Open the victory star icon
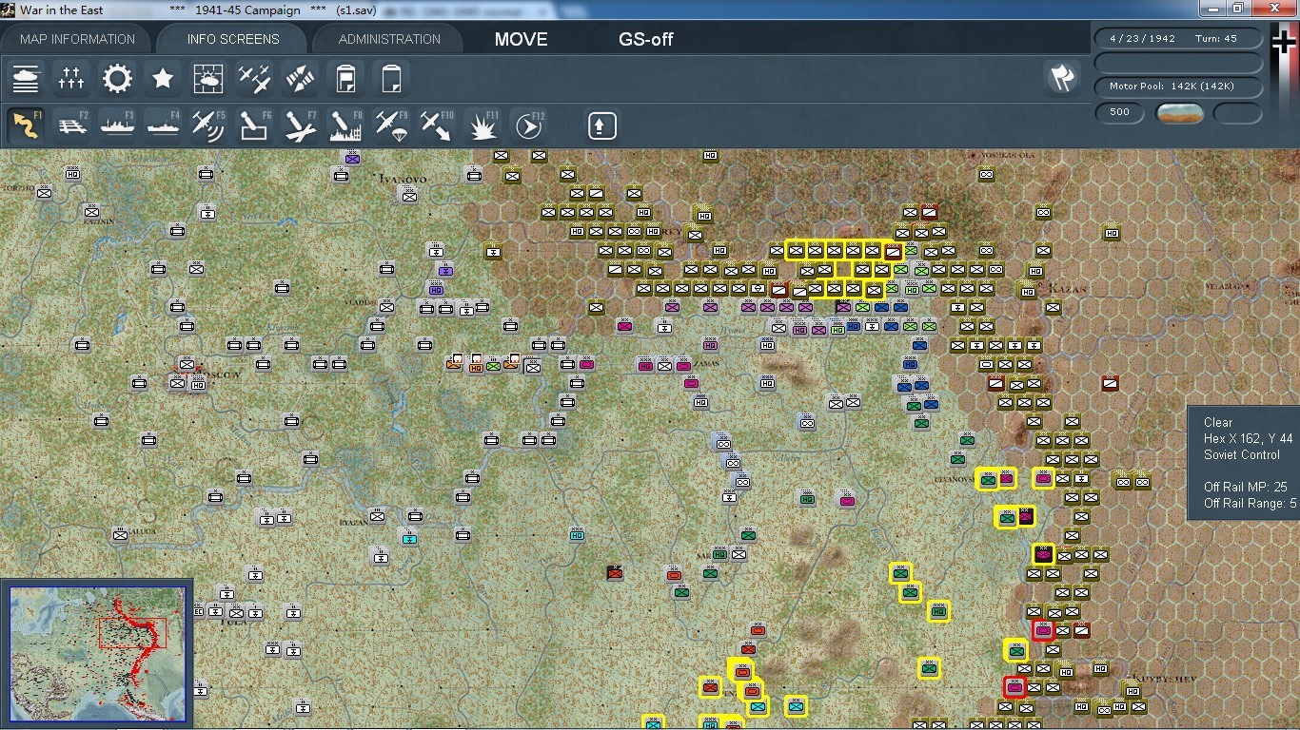 163,78
